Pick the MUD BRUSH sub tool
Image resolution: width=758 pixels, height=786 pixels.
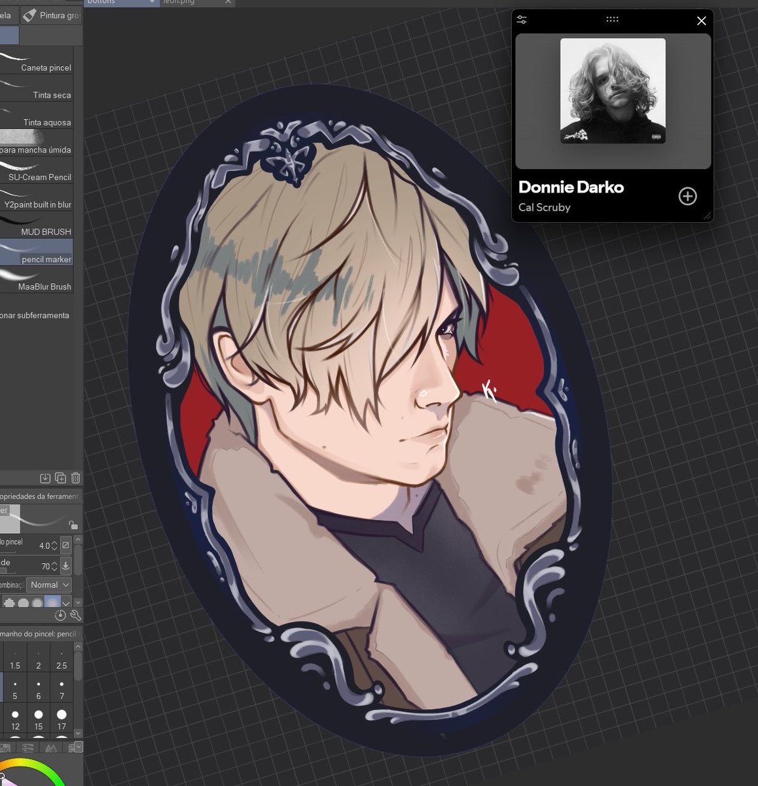[36, 226]
